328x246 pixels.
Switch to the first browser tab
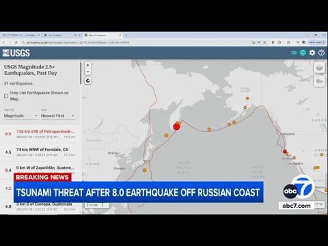click(x=22, y=36)
